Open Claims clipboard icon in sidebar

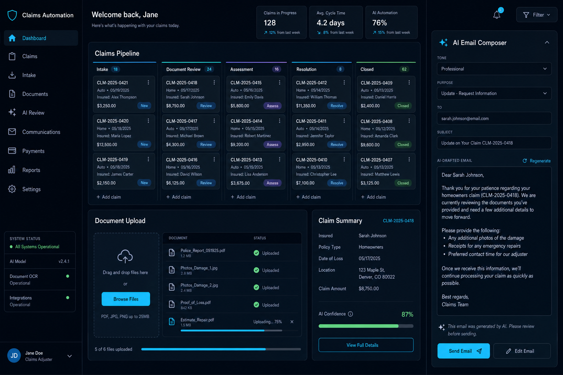(12, 56)
